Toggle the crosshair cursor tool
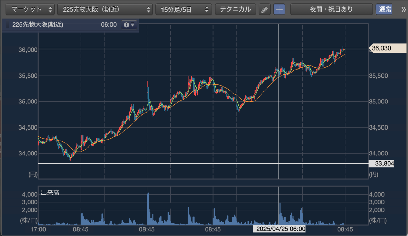This screenshot has width=408, height=236. (279, 9)
